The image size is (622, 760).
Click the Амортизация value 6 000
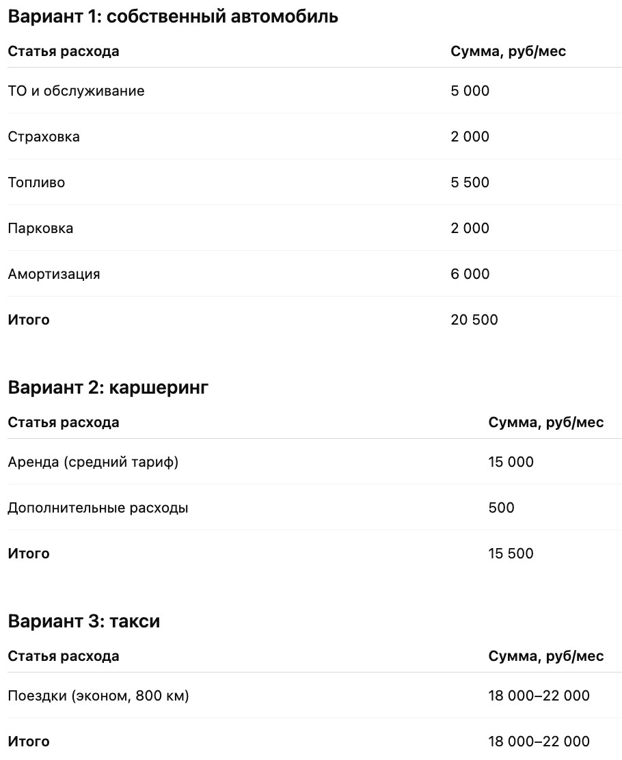pos(470,274)
